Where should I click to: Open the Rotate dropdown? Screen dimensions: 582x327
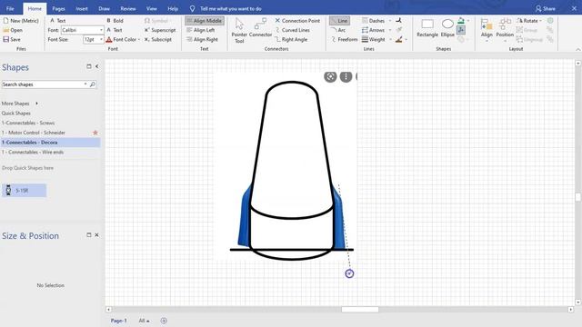pos(529,21)
